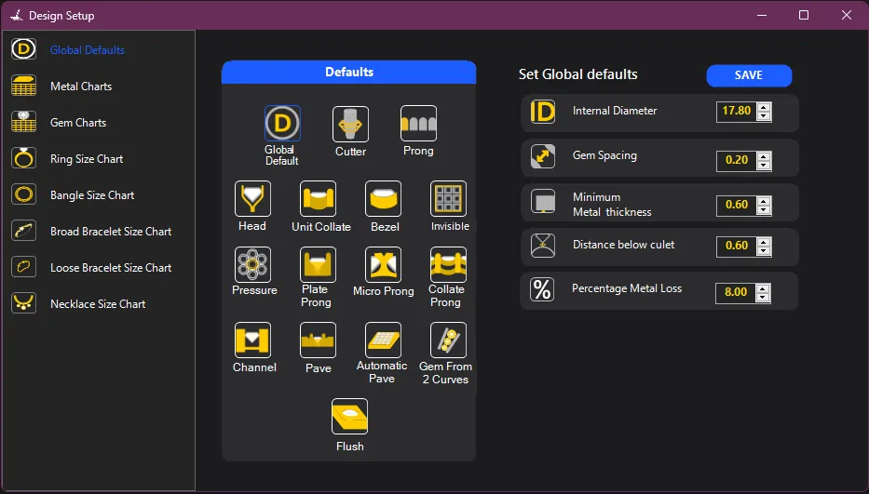Open the Unit Collate defaults
This screenshot has height=494, width=869.
pyautogui.click(x=319, y=199)
